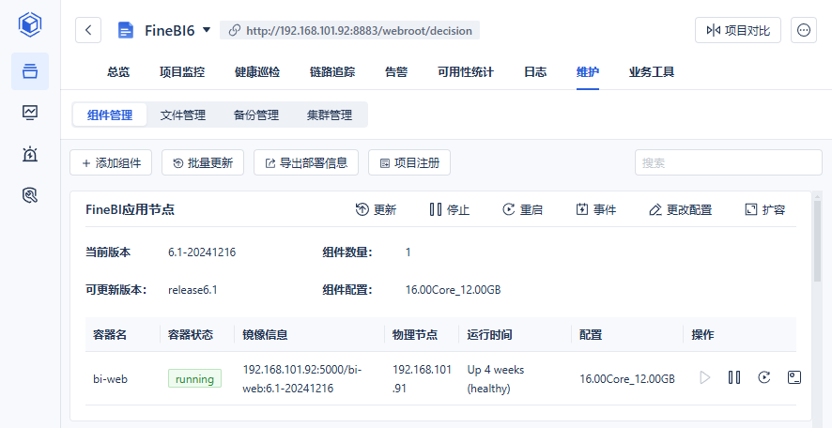Switch to the 链路追踪 tab
The width and height of the screenshot is (832, 428).
[332, 72]
